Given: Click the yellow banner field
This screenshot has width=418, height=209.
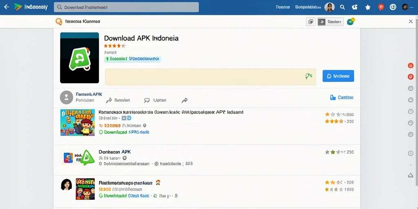Looking at the screenshot, I should click(x=210, y=77).
